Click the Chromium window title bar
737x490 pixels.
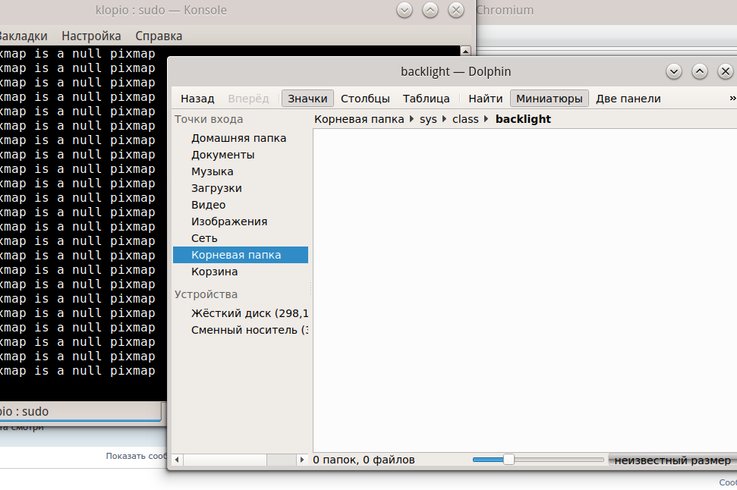click(x=606, y=11)
